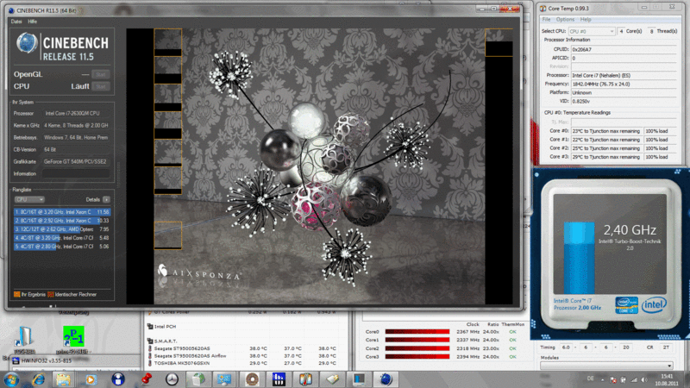Open the Datei menu in Cinebench
This screenshot has width=690, height=388.
pyautogui.click(x=16, y=21)
